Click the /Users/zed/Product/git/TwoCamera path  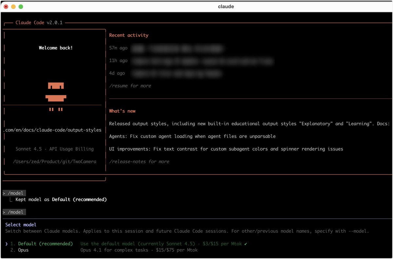[x=55, y=161]
